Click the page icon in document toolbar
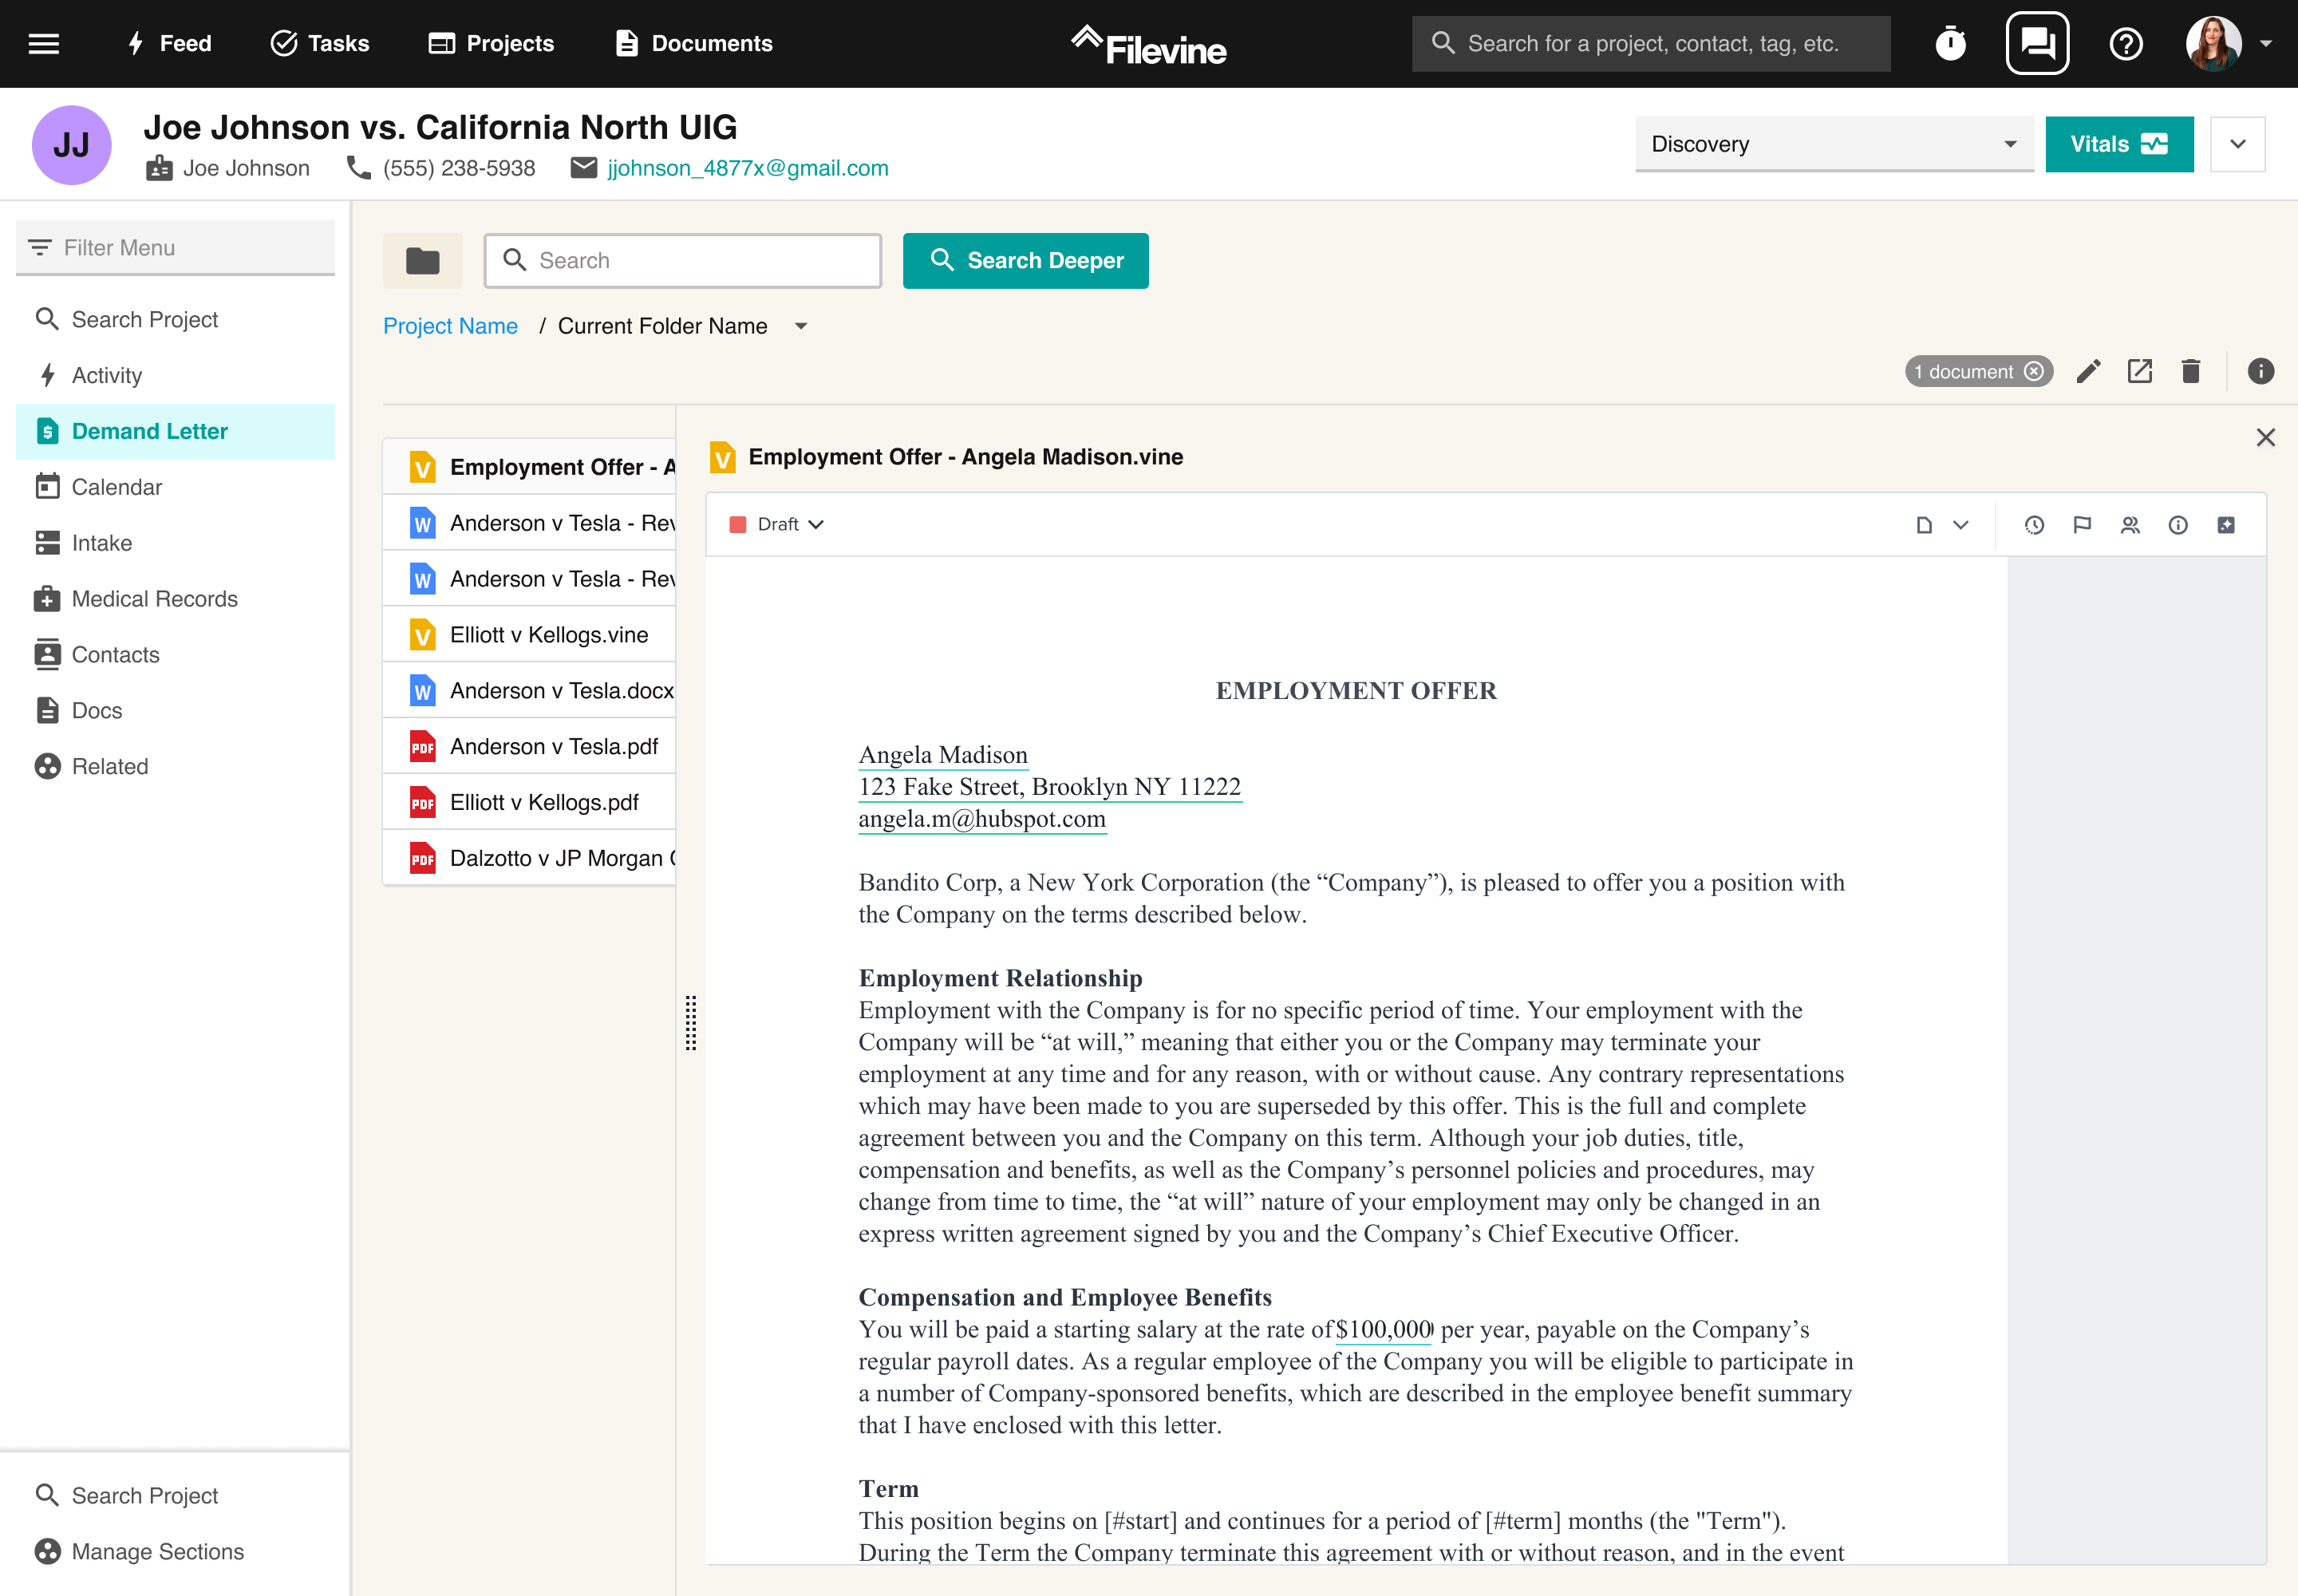This screenshot has width=2298, height=1596. tap(1923, 525)
